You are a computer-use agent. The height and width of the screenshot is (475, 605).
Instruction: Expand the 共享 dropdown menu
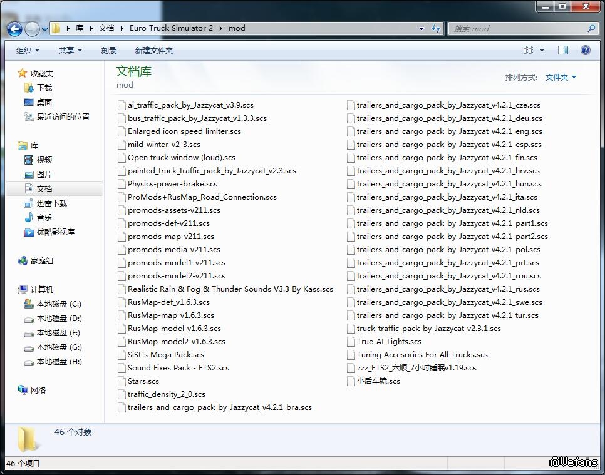click(70, 50)
